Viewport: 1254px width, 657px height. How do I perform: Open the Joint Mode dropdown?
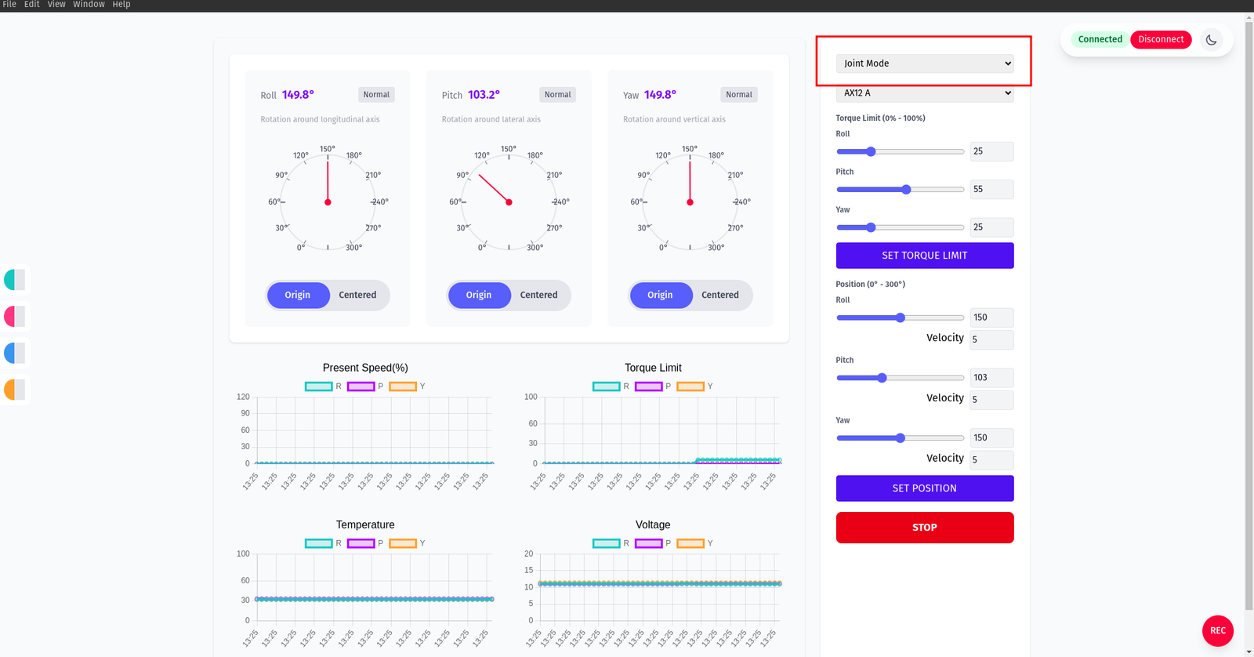(925, 64)
